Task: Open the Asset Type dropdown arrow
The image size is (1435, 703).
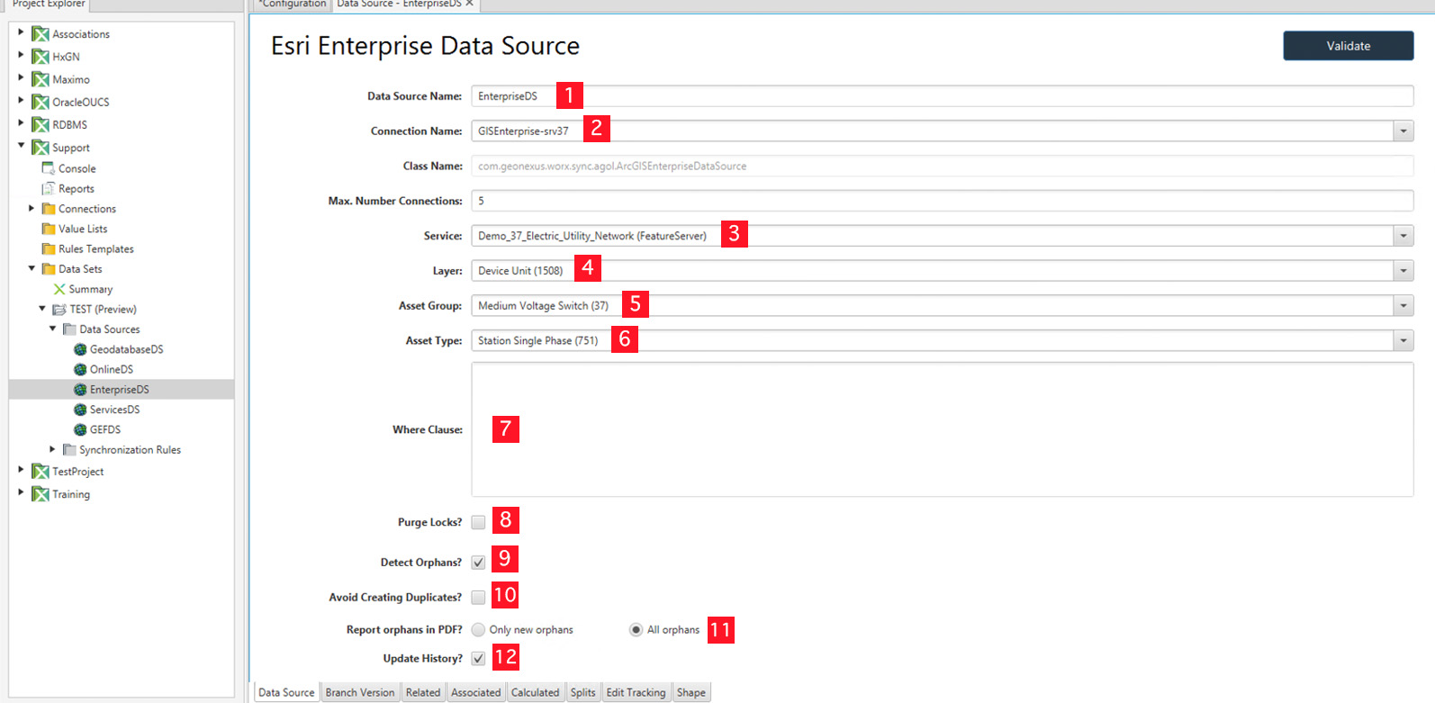Action: (x=1403, y=340)
